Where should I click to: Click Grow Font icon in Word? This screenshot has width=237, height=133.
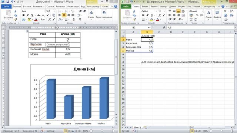[50, 20]
